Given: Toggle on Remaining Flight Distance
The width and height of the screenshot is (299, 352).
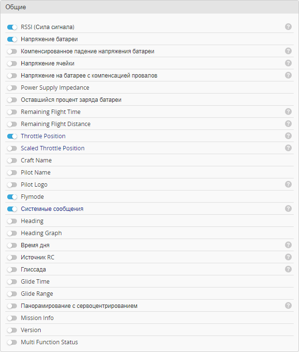Looking at the screenshot, I should [12, 124].
